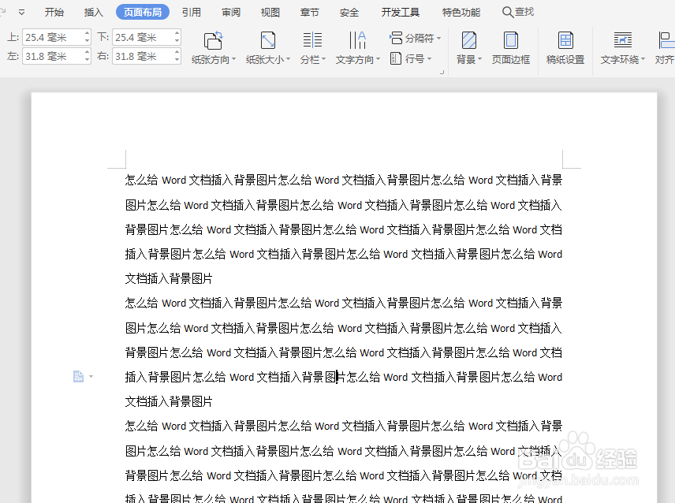Open 页面边框 page border settings
The width and height of the screenshot is (675, 503).
[510, 48]
